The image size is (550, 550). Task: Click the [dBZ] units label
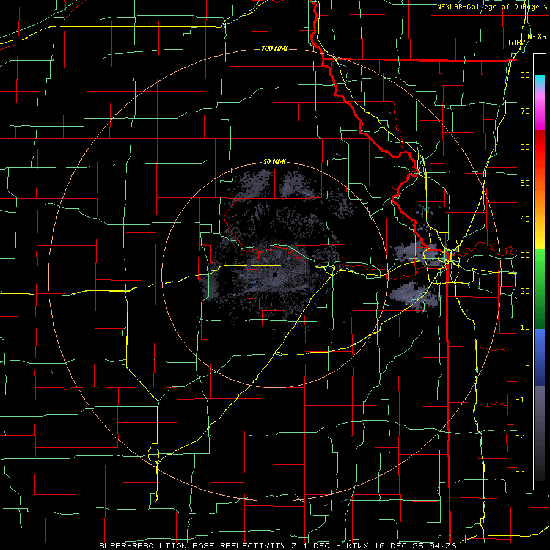point(519,43)
